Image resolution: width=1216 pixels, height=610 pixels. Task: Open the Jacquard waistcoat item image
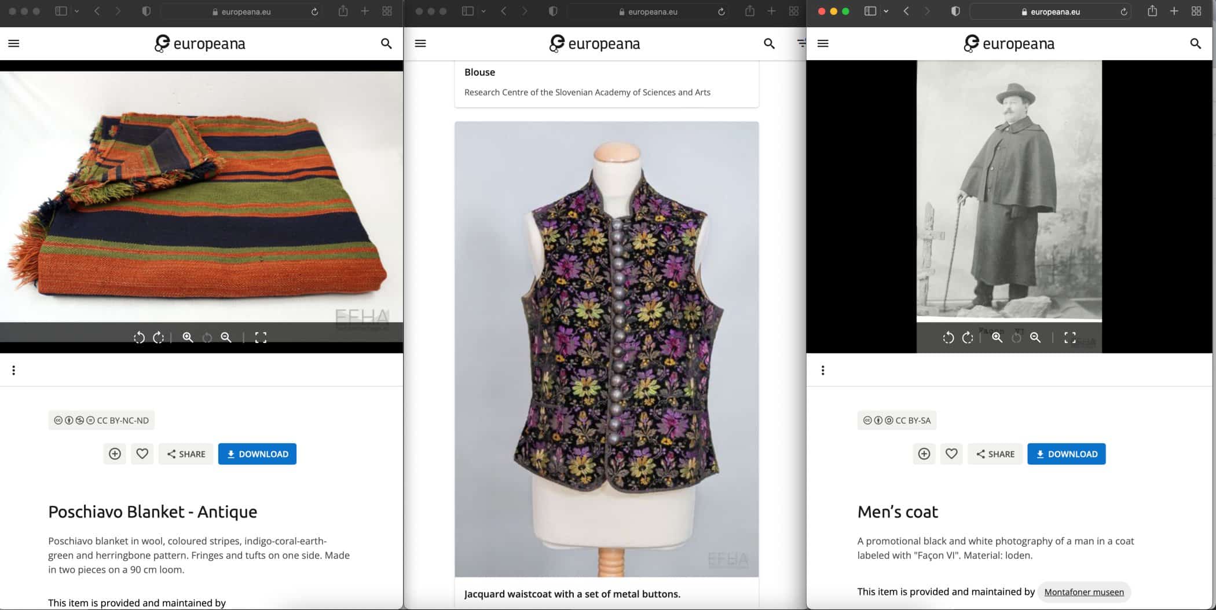(606, 349)
